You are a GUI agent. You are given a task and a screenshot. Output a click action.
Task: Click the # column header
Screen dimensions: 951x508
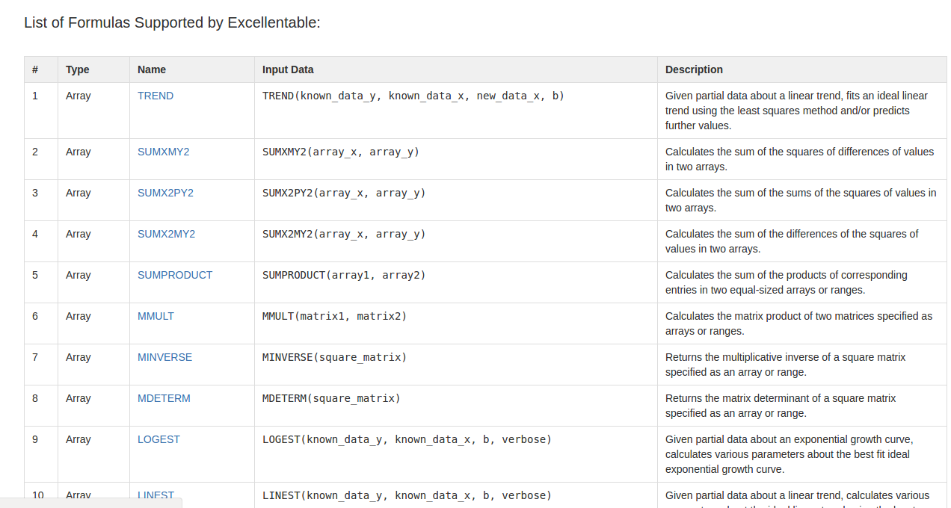tap(35, 69)
